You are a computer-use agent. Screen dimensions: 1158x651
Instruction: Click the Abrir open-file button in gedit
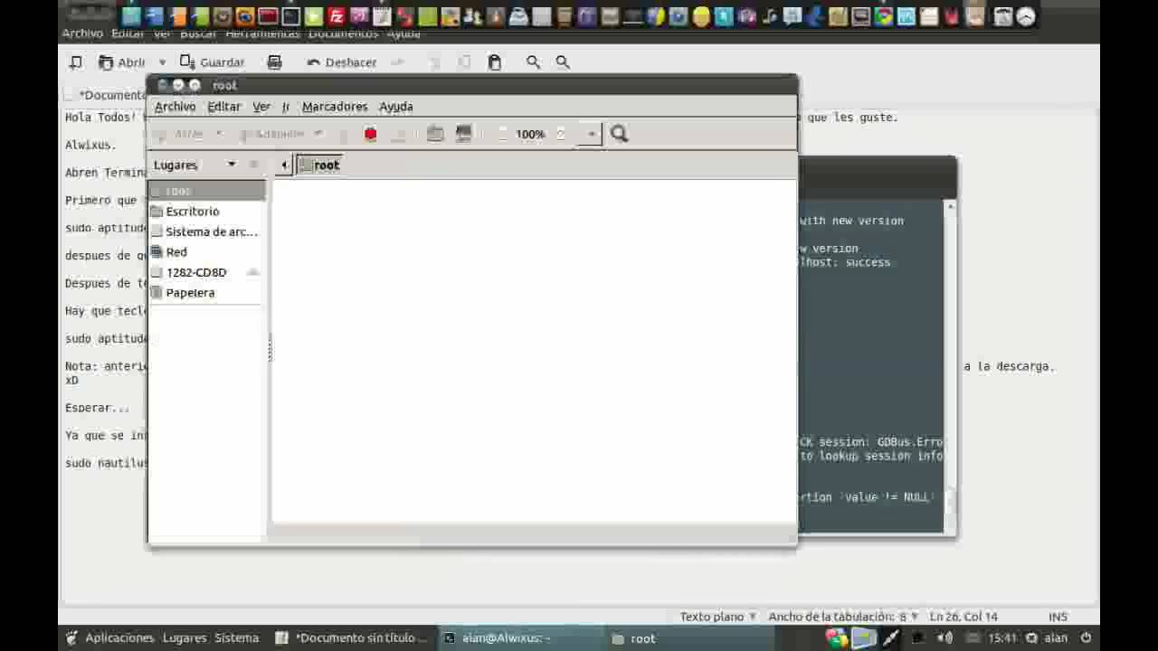(122, 62)
